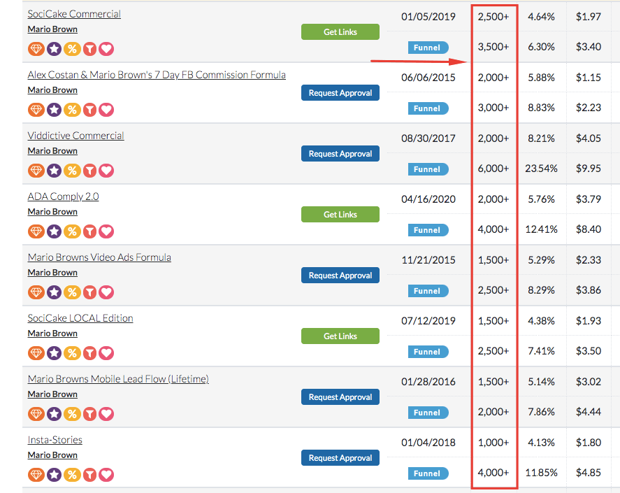Open the ADA Comply 2.0 product link

64,197
